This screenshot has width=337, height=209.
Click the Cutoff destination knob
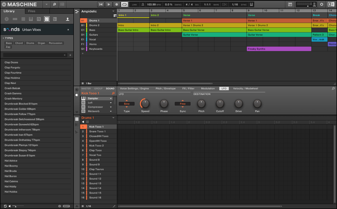click(220, 104)
